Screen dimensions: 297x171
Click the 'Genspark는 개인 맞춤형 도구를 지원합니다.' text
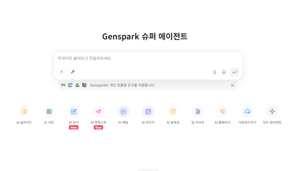click(x=123, y=85)
